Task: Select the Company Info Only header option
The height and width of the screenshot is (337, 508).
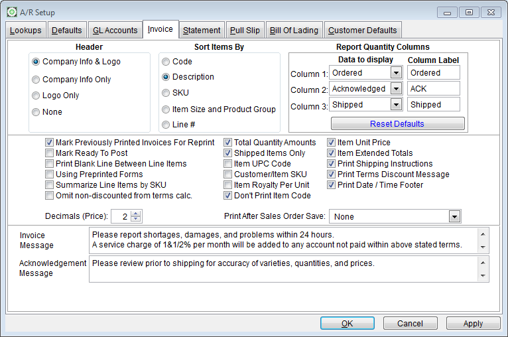Action: [36, 80]
